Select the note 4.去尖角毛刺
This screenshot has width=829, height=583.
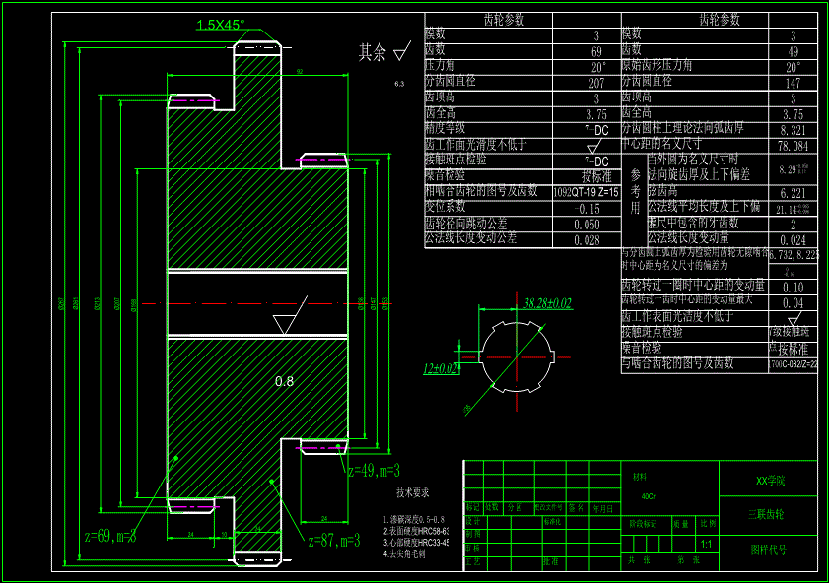404,554
